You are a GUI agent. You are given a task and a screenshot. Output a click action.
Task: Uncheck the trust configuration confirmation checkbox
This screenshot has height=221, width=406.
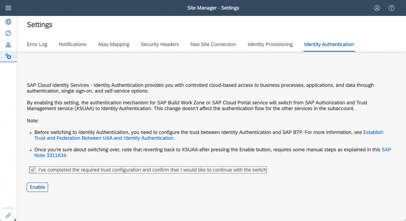pyautogui.click(x=32, y=170)
